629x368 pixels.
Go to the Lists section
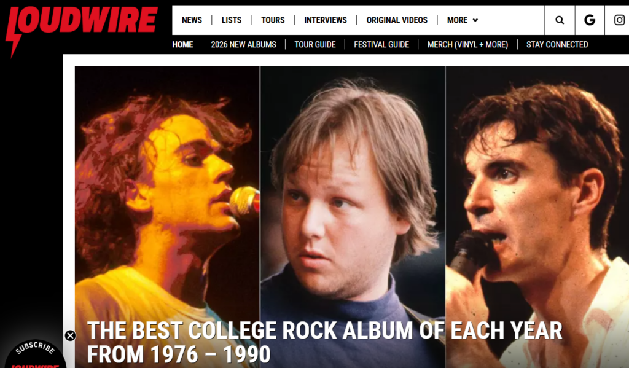tap(232, 20)
